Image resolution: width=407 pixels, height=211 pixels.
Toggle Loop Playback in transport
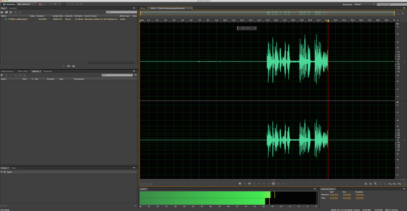click(278, 184)
